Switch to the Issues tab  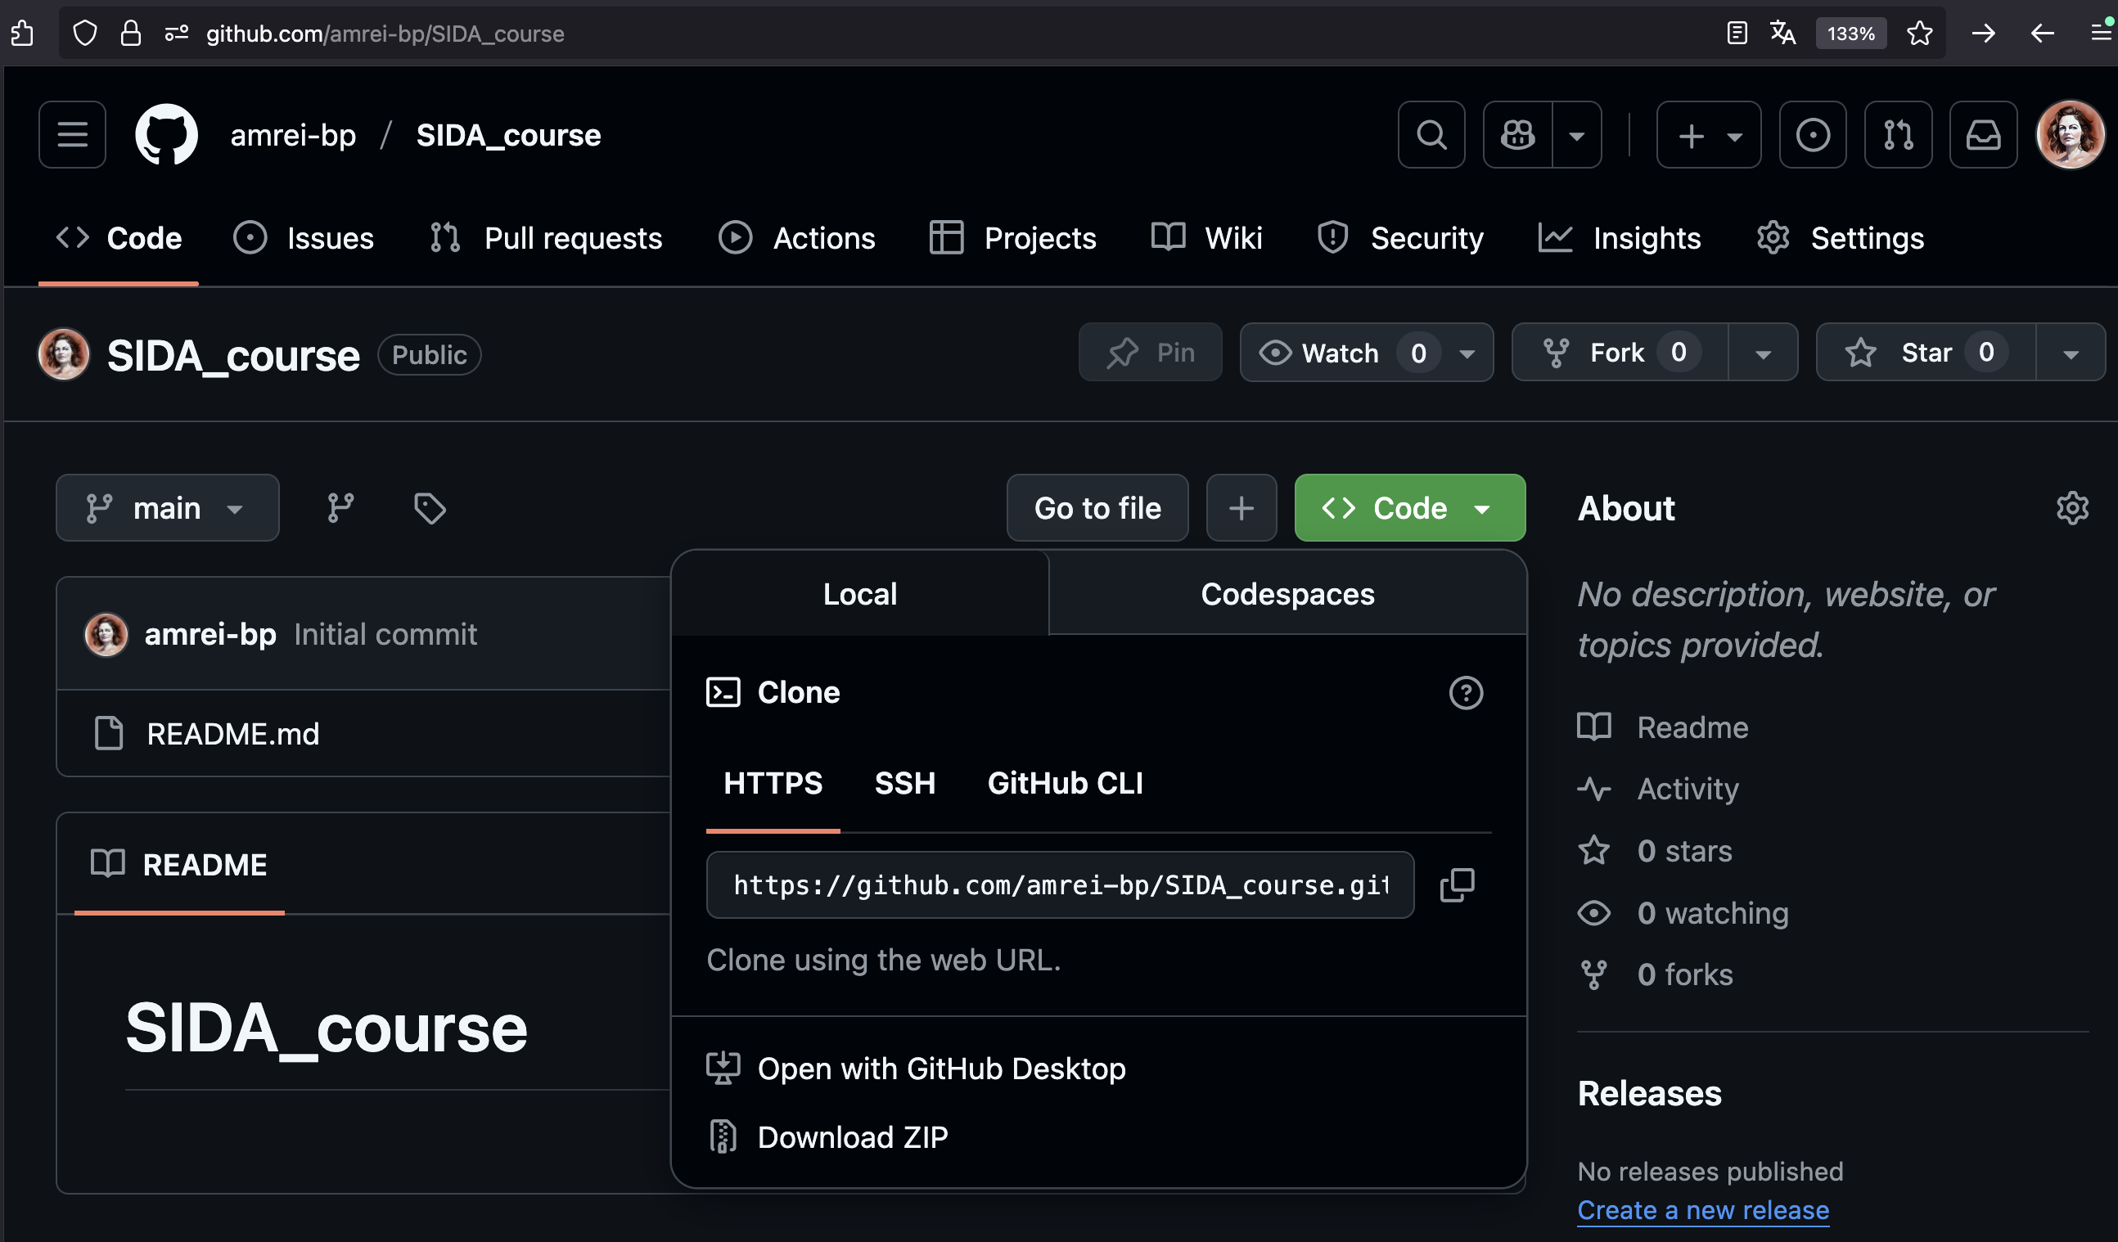(304, 238)
